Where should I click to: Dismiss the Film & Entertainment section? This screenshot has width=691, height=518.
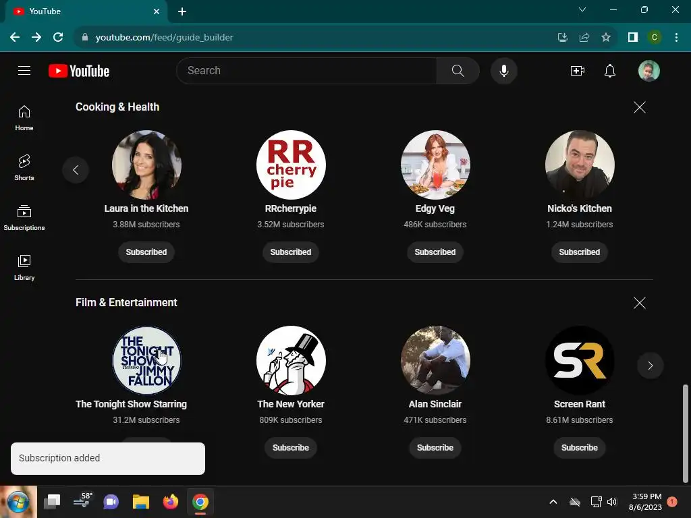640,303
